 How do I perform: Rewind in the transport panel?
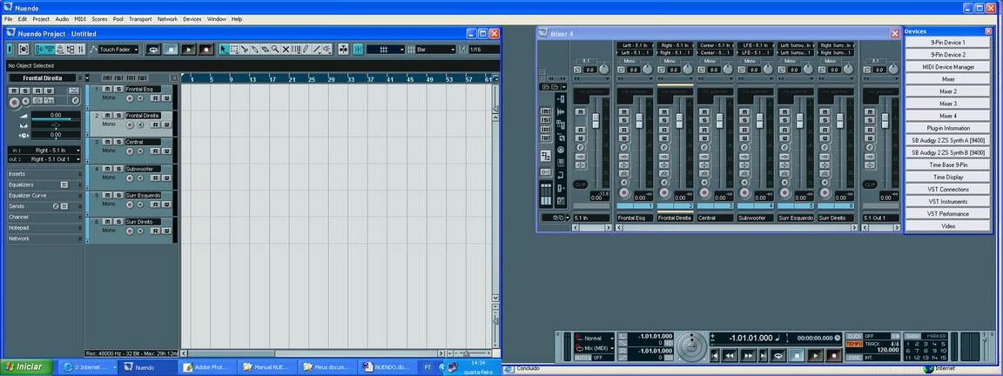click(x=730, y=355)
